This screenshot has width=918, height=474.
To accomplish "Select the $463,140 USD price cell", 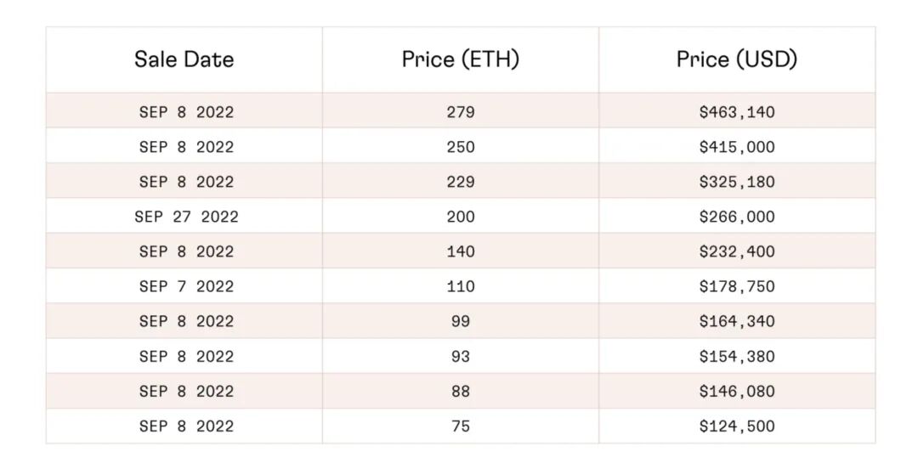I will click(737, 112).
